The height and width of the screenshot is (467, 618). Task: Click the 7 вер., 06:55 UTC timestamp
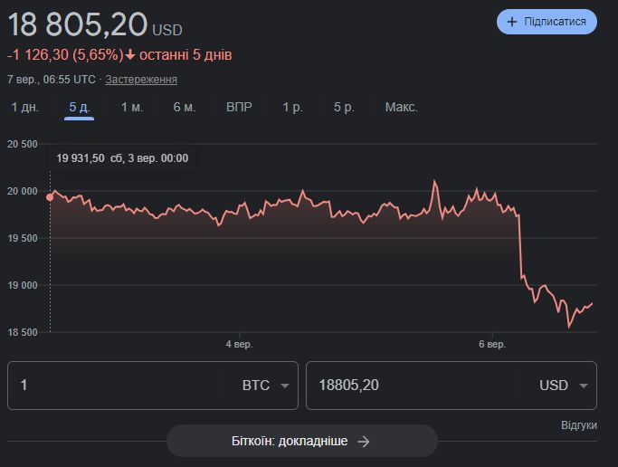(52, 80)
